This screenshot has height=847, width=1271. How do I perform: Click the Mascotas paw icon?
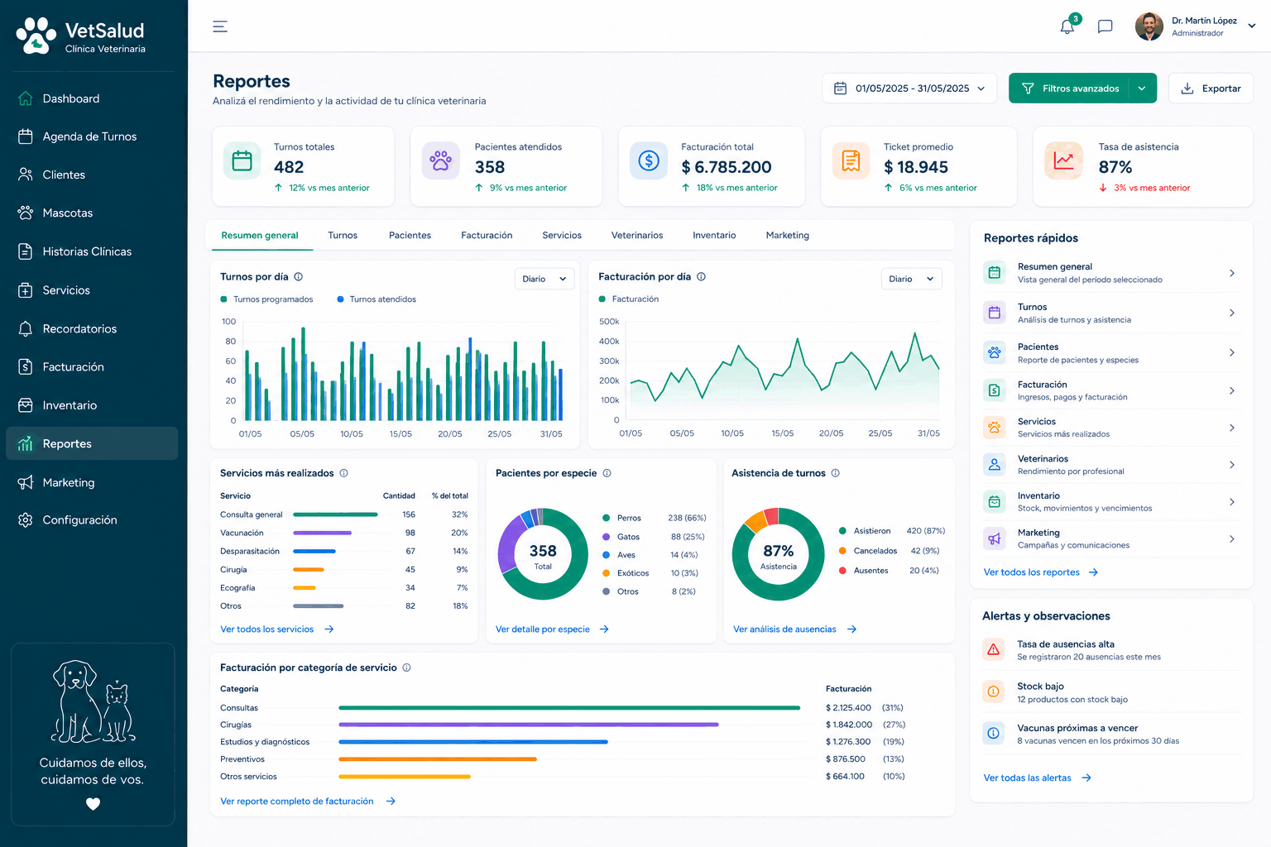[26, 213]
